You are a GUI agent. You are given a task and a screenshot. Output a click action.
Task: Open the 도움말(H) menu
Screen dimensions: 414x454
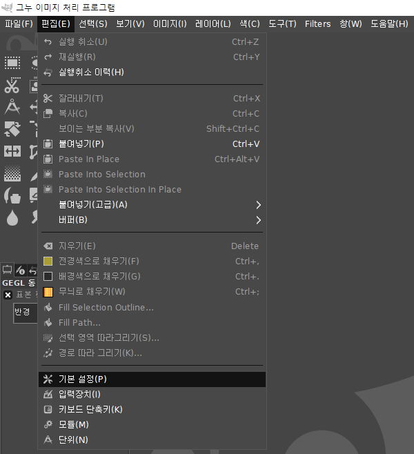tap(389, 23)
